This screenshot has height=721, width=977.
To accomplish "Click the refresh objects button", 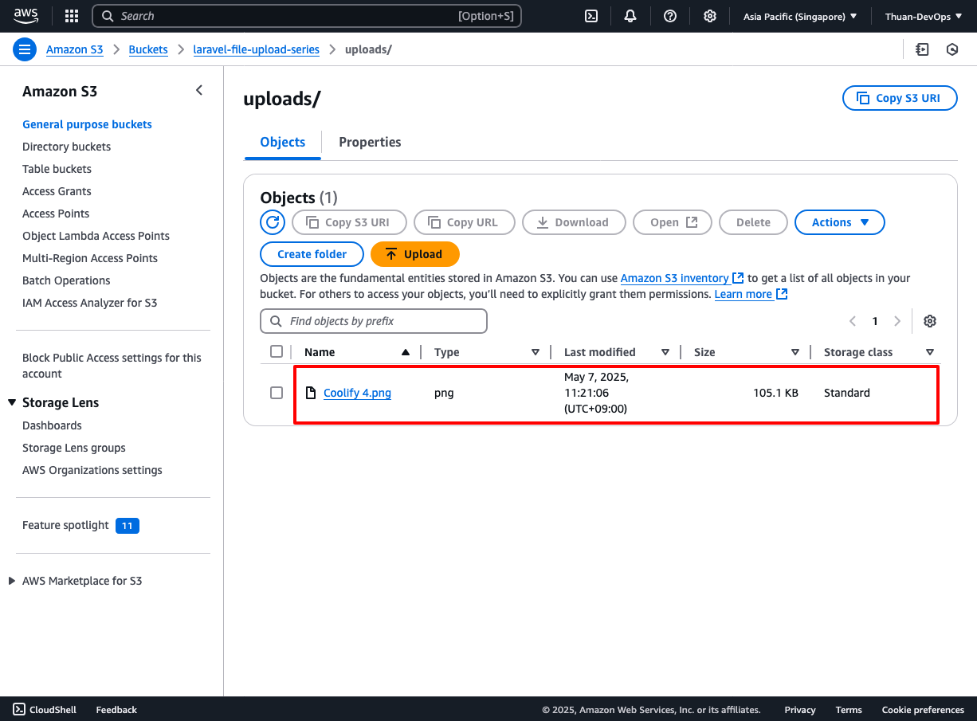I will [x=273, y=222].
